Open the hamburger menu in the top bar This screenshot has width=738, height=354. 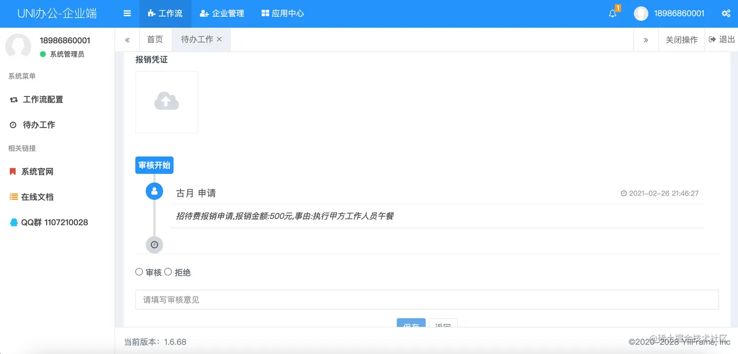point(127,13)
